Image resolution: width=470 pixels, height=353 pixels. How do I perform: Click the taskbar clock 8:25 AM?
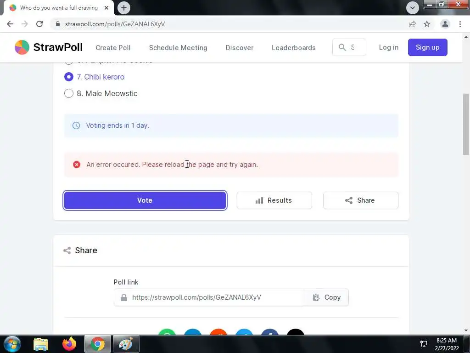tap(446, 341)
